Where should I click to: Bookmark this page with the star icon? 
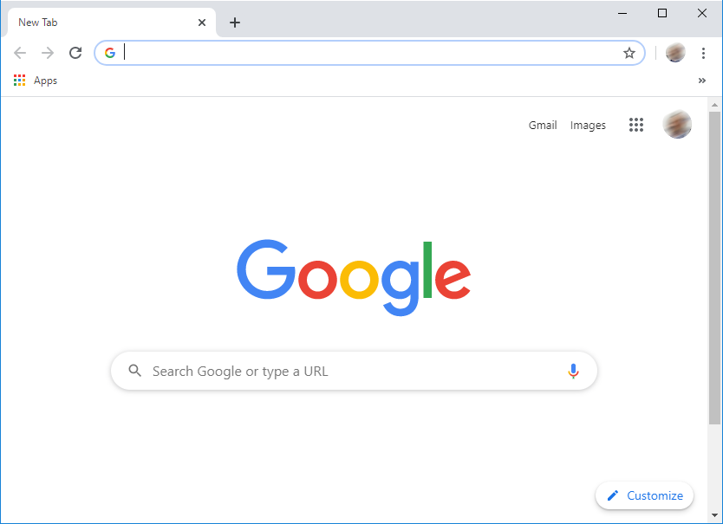click(x=629, y=53)
